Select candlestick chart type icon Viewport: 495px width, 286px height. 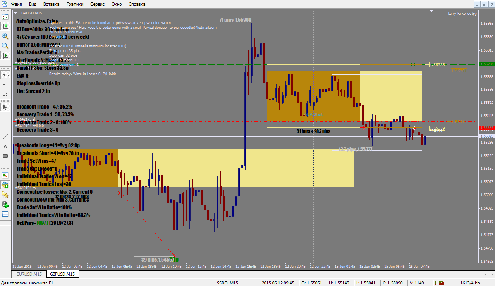click(5, 26)
